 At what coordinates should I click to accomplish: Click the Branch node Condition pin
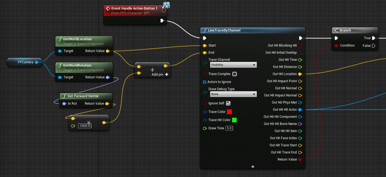336,46
